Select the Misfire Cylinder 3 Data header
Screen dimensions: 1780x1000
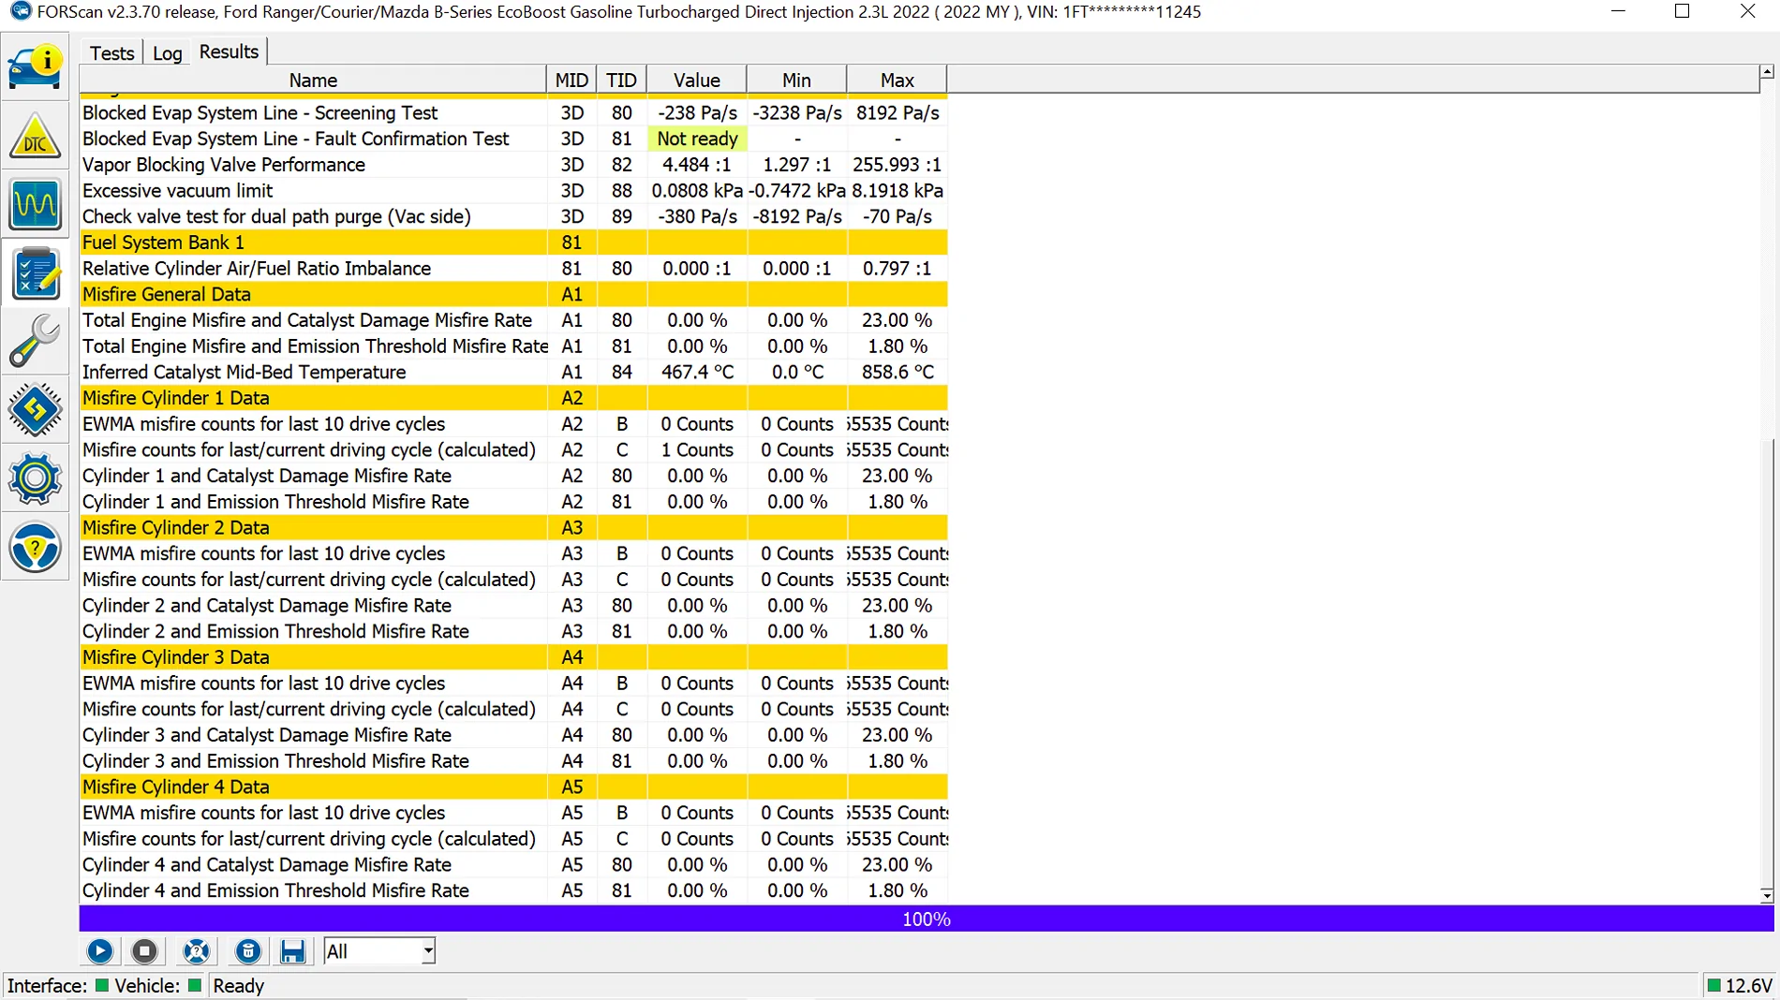513,657
